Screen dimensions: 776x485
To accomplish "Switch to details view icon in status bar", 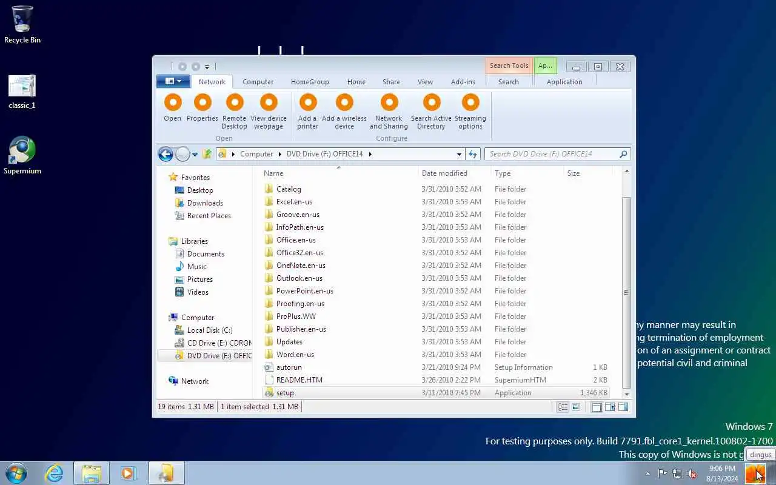I will (563, 407).
